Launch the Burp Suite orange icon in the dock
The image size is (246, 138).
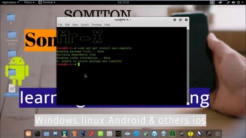click(73, 134)
